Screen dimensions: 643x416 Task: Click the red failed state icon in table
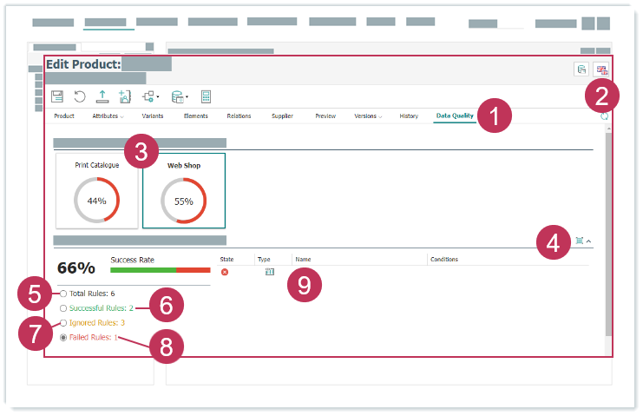pos(225,272)
